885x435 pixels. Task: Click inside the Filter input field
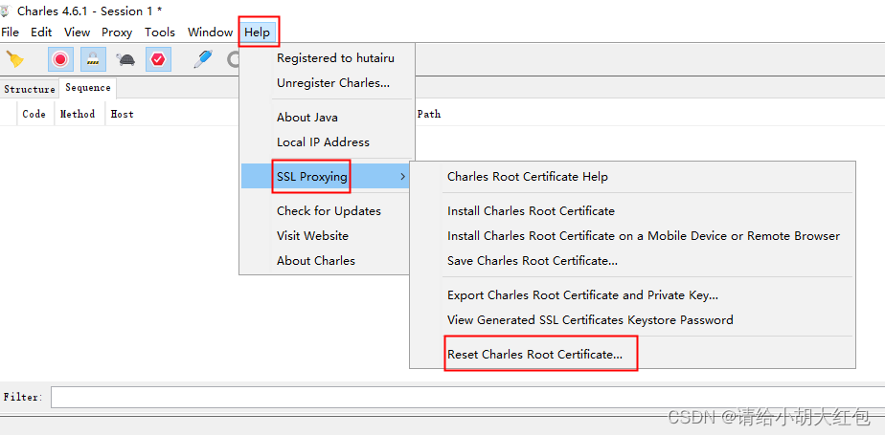click(x=468, y=397)
